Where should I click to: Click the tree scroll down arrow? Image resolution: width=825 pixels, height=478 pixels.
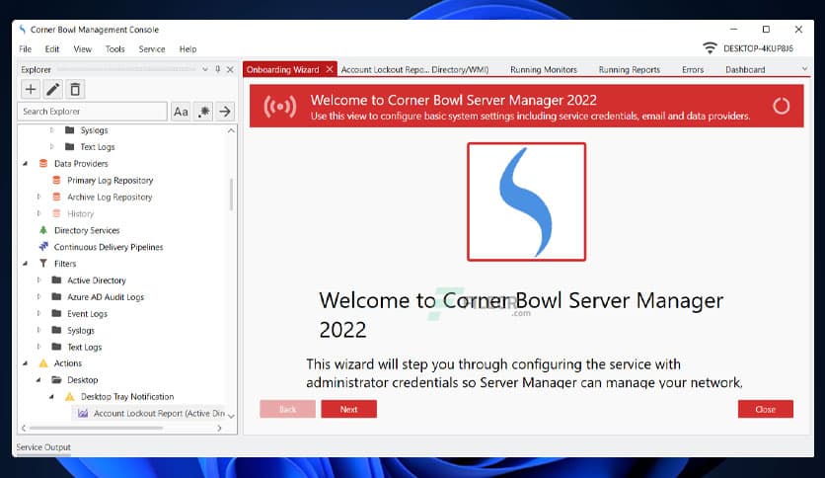click(231, 416)
